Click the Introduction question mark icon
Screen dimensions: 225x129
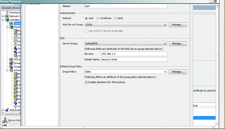pos(7,13)
